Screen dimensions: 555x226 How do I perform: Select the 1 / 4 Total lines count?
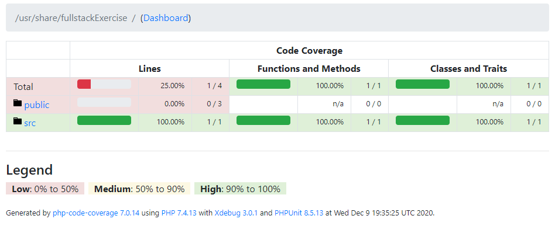coord(211,86)
